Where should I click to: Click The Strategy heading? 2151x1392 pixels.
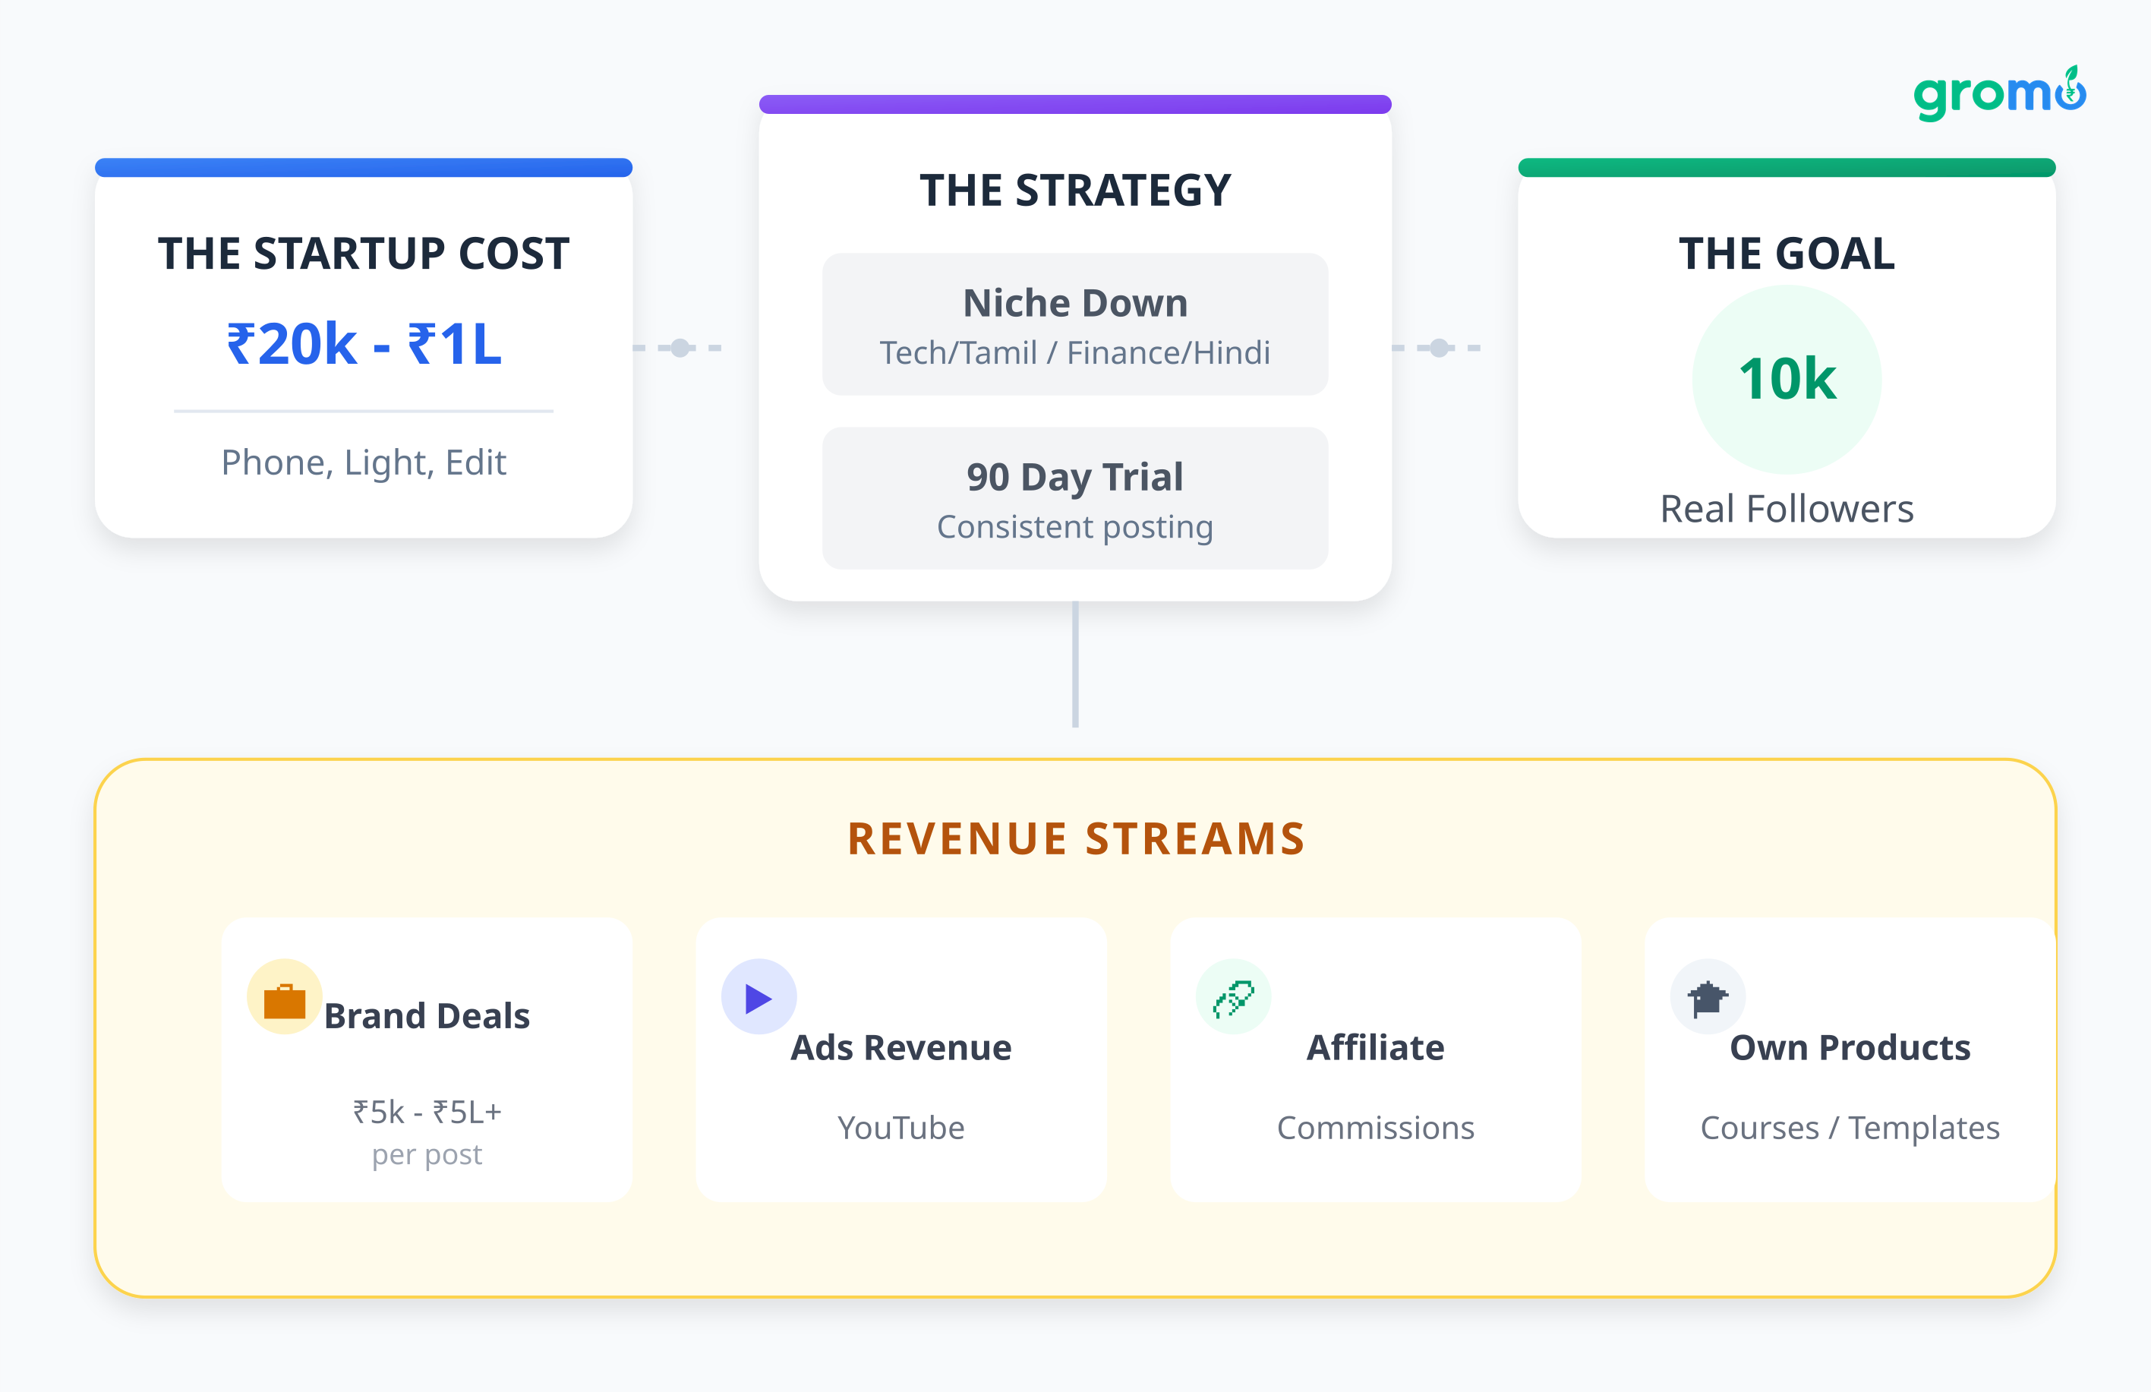pyautogui.click(x=1074, y=191)
